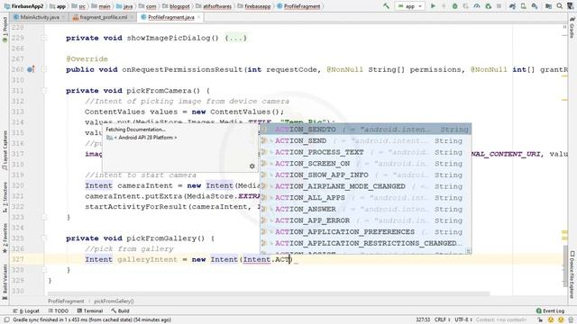Sync project with Gradle files icon

512,6
